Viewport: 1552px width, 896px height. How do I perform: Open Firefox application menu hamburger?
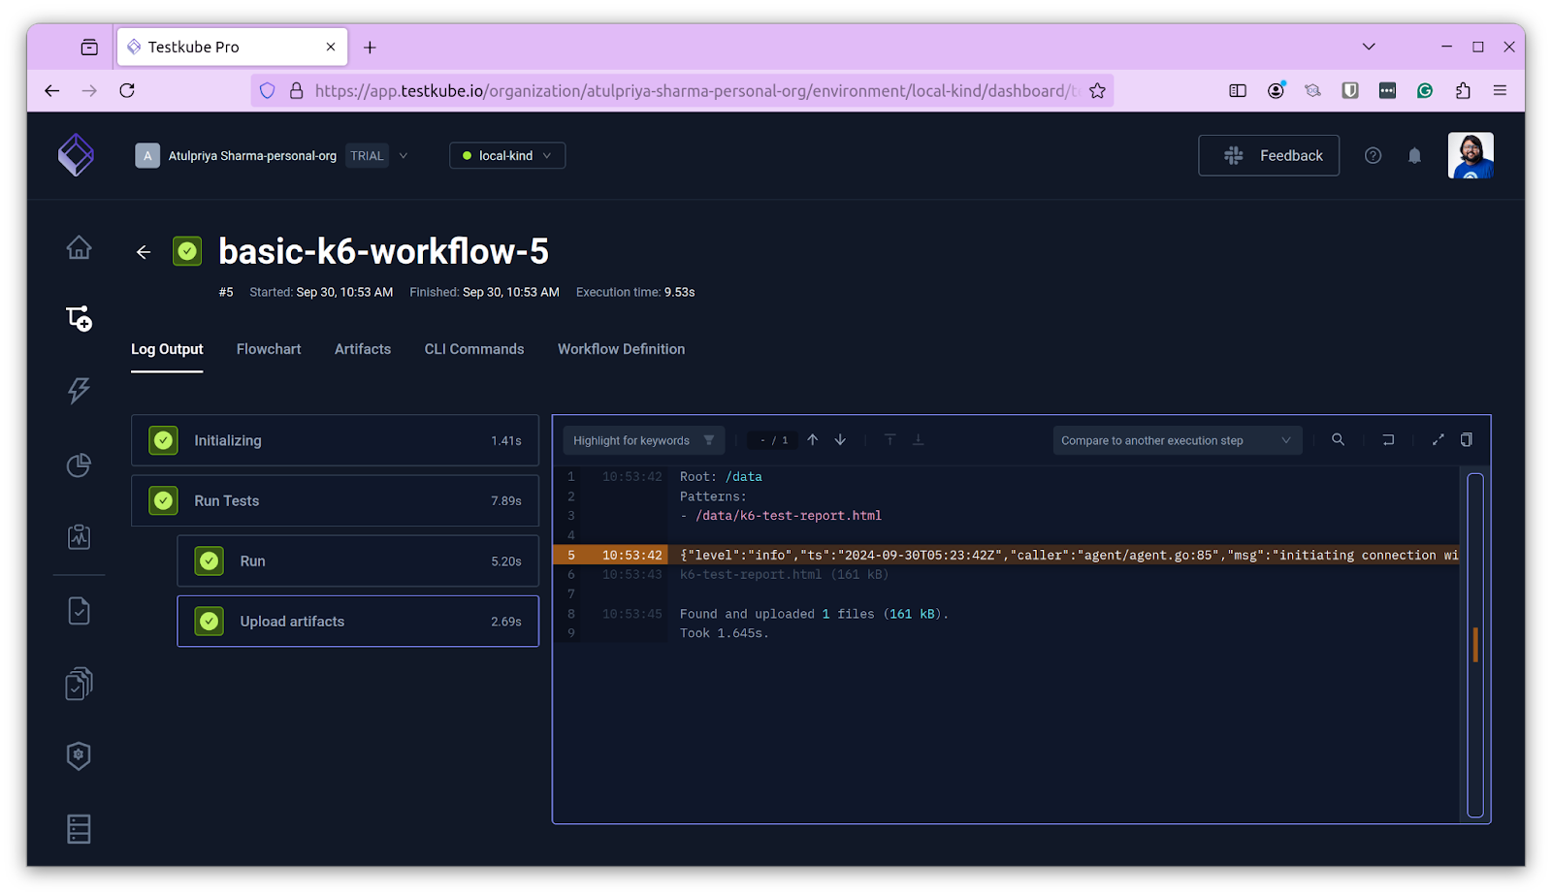[x=1500, y=90]
